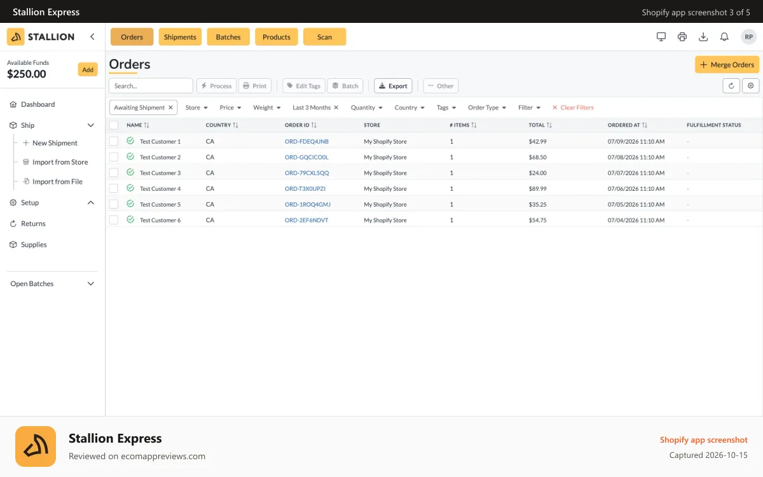Collapse the Ship section in sidebar
The image size is (763, 477).
[91, 125]
